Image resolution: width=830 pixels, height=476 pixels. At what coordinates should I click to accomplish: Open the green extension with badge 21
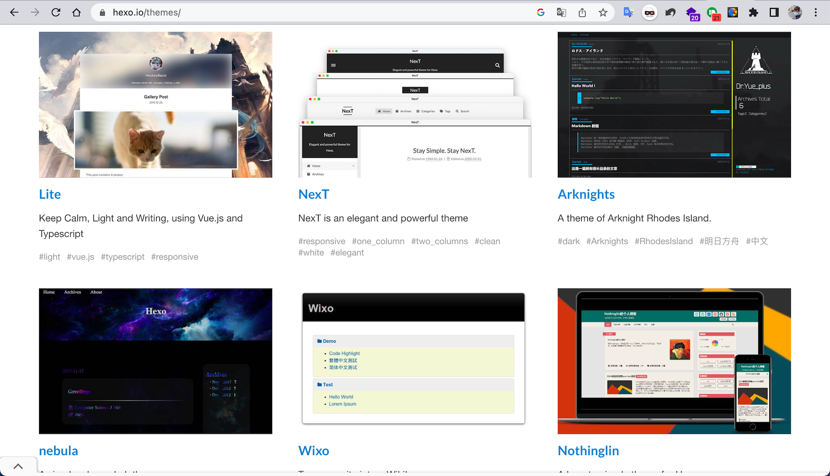pyautogui.click(x=713, y=13)
